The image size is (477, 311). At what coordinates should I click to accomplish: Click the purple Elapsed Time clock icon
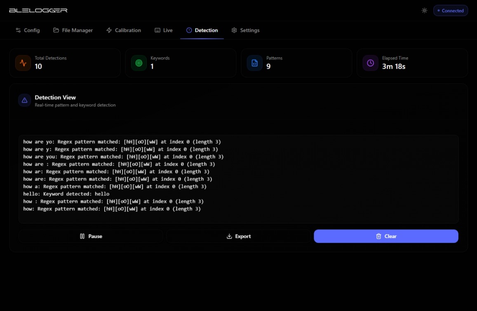coord(371,63)
